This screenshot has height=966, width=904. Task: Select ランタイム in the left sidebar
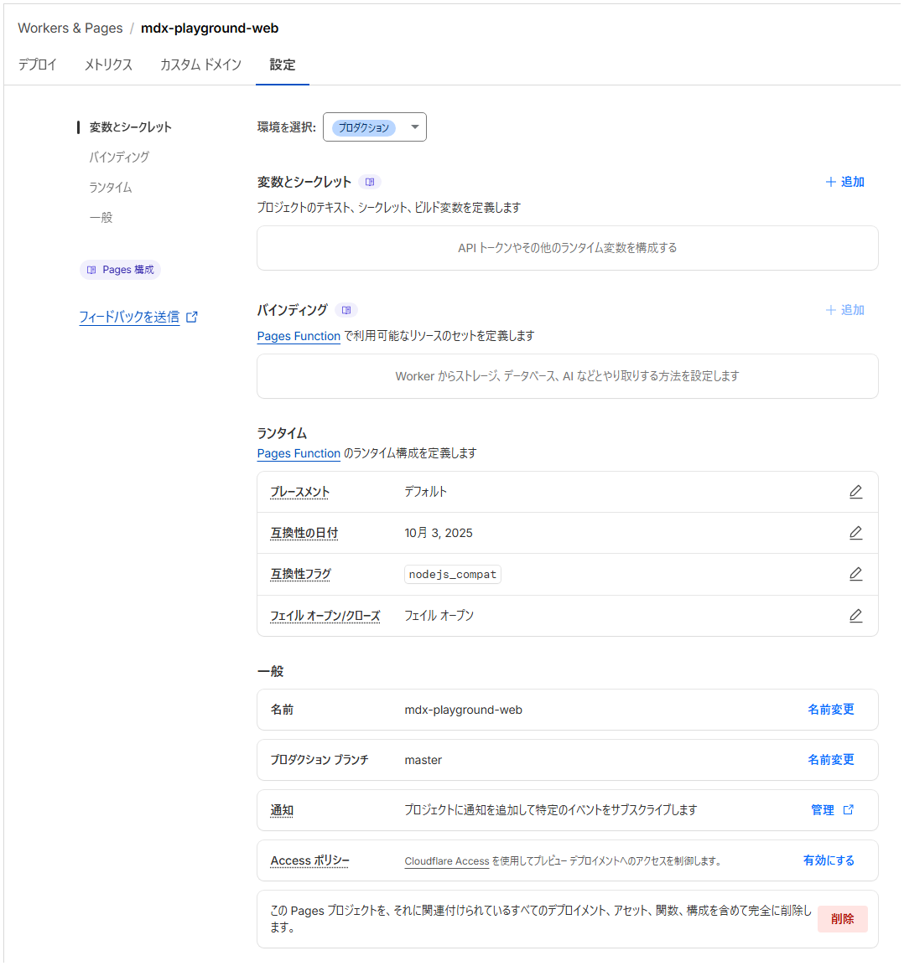coord(111,188)
